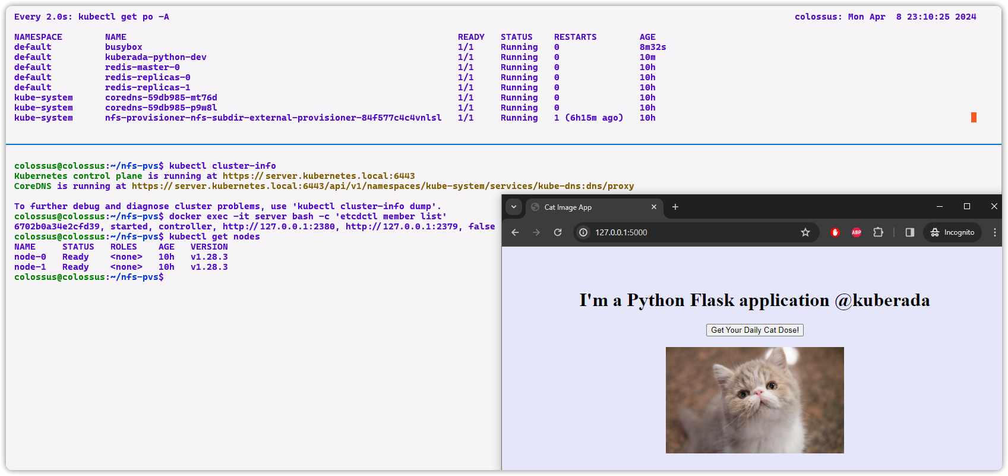Click the orange terminal cursor block
1008x476 pixels.
[974, 118]
